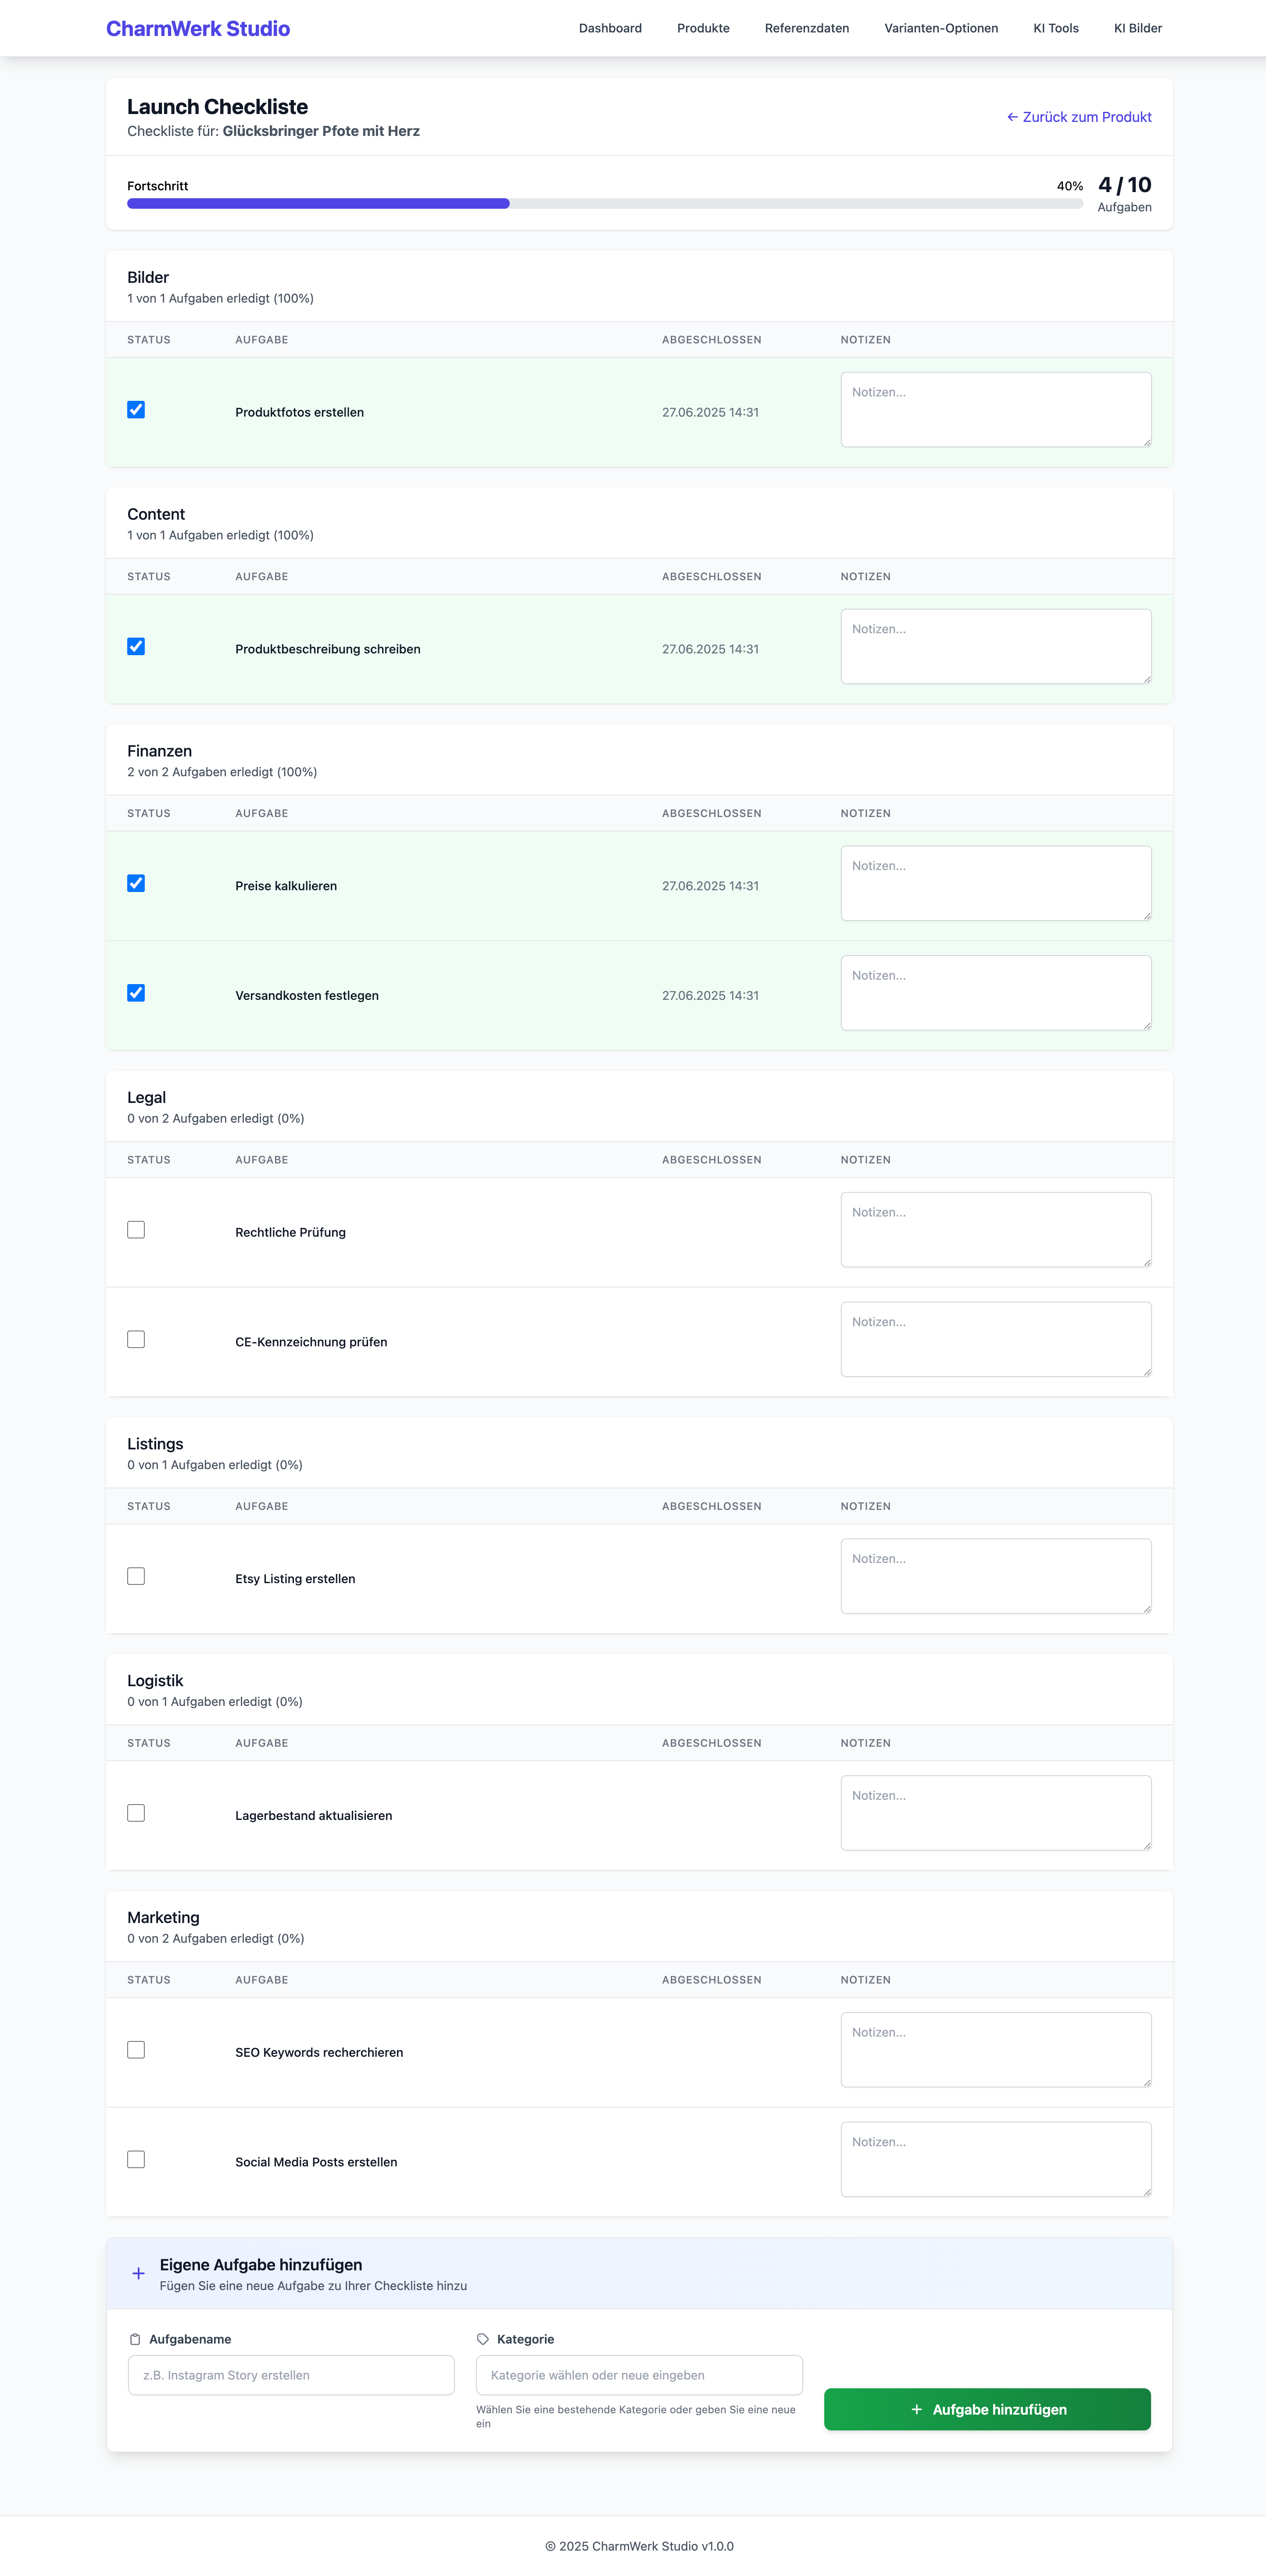
Task: Mark SEO Keywords recherchieren complete
Action: 136,2050
